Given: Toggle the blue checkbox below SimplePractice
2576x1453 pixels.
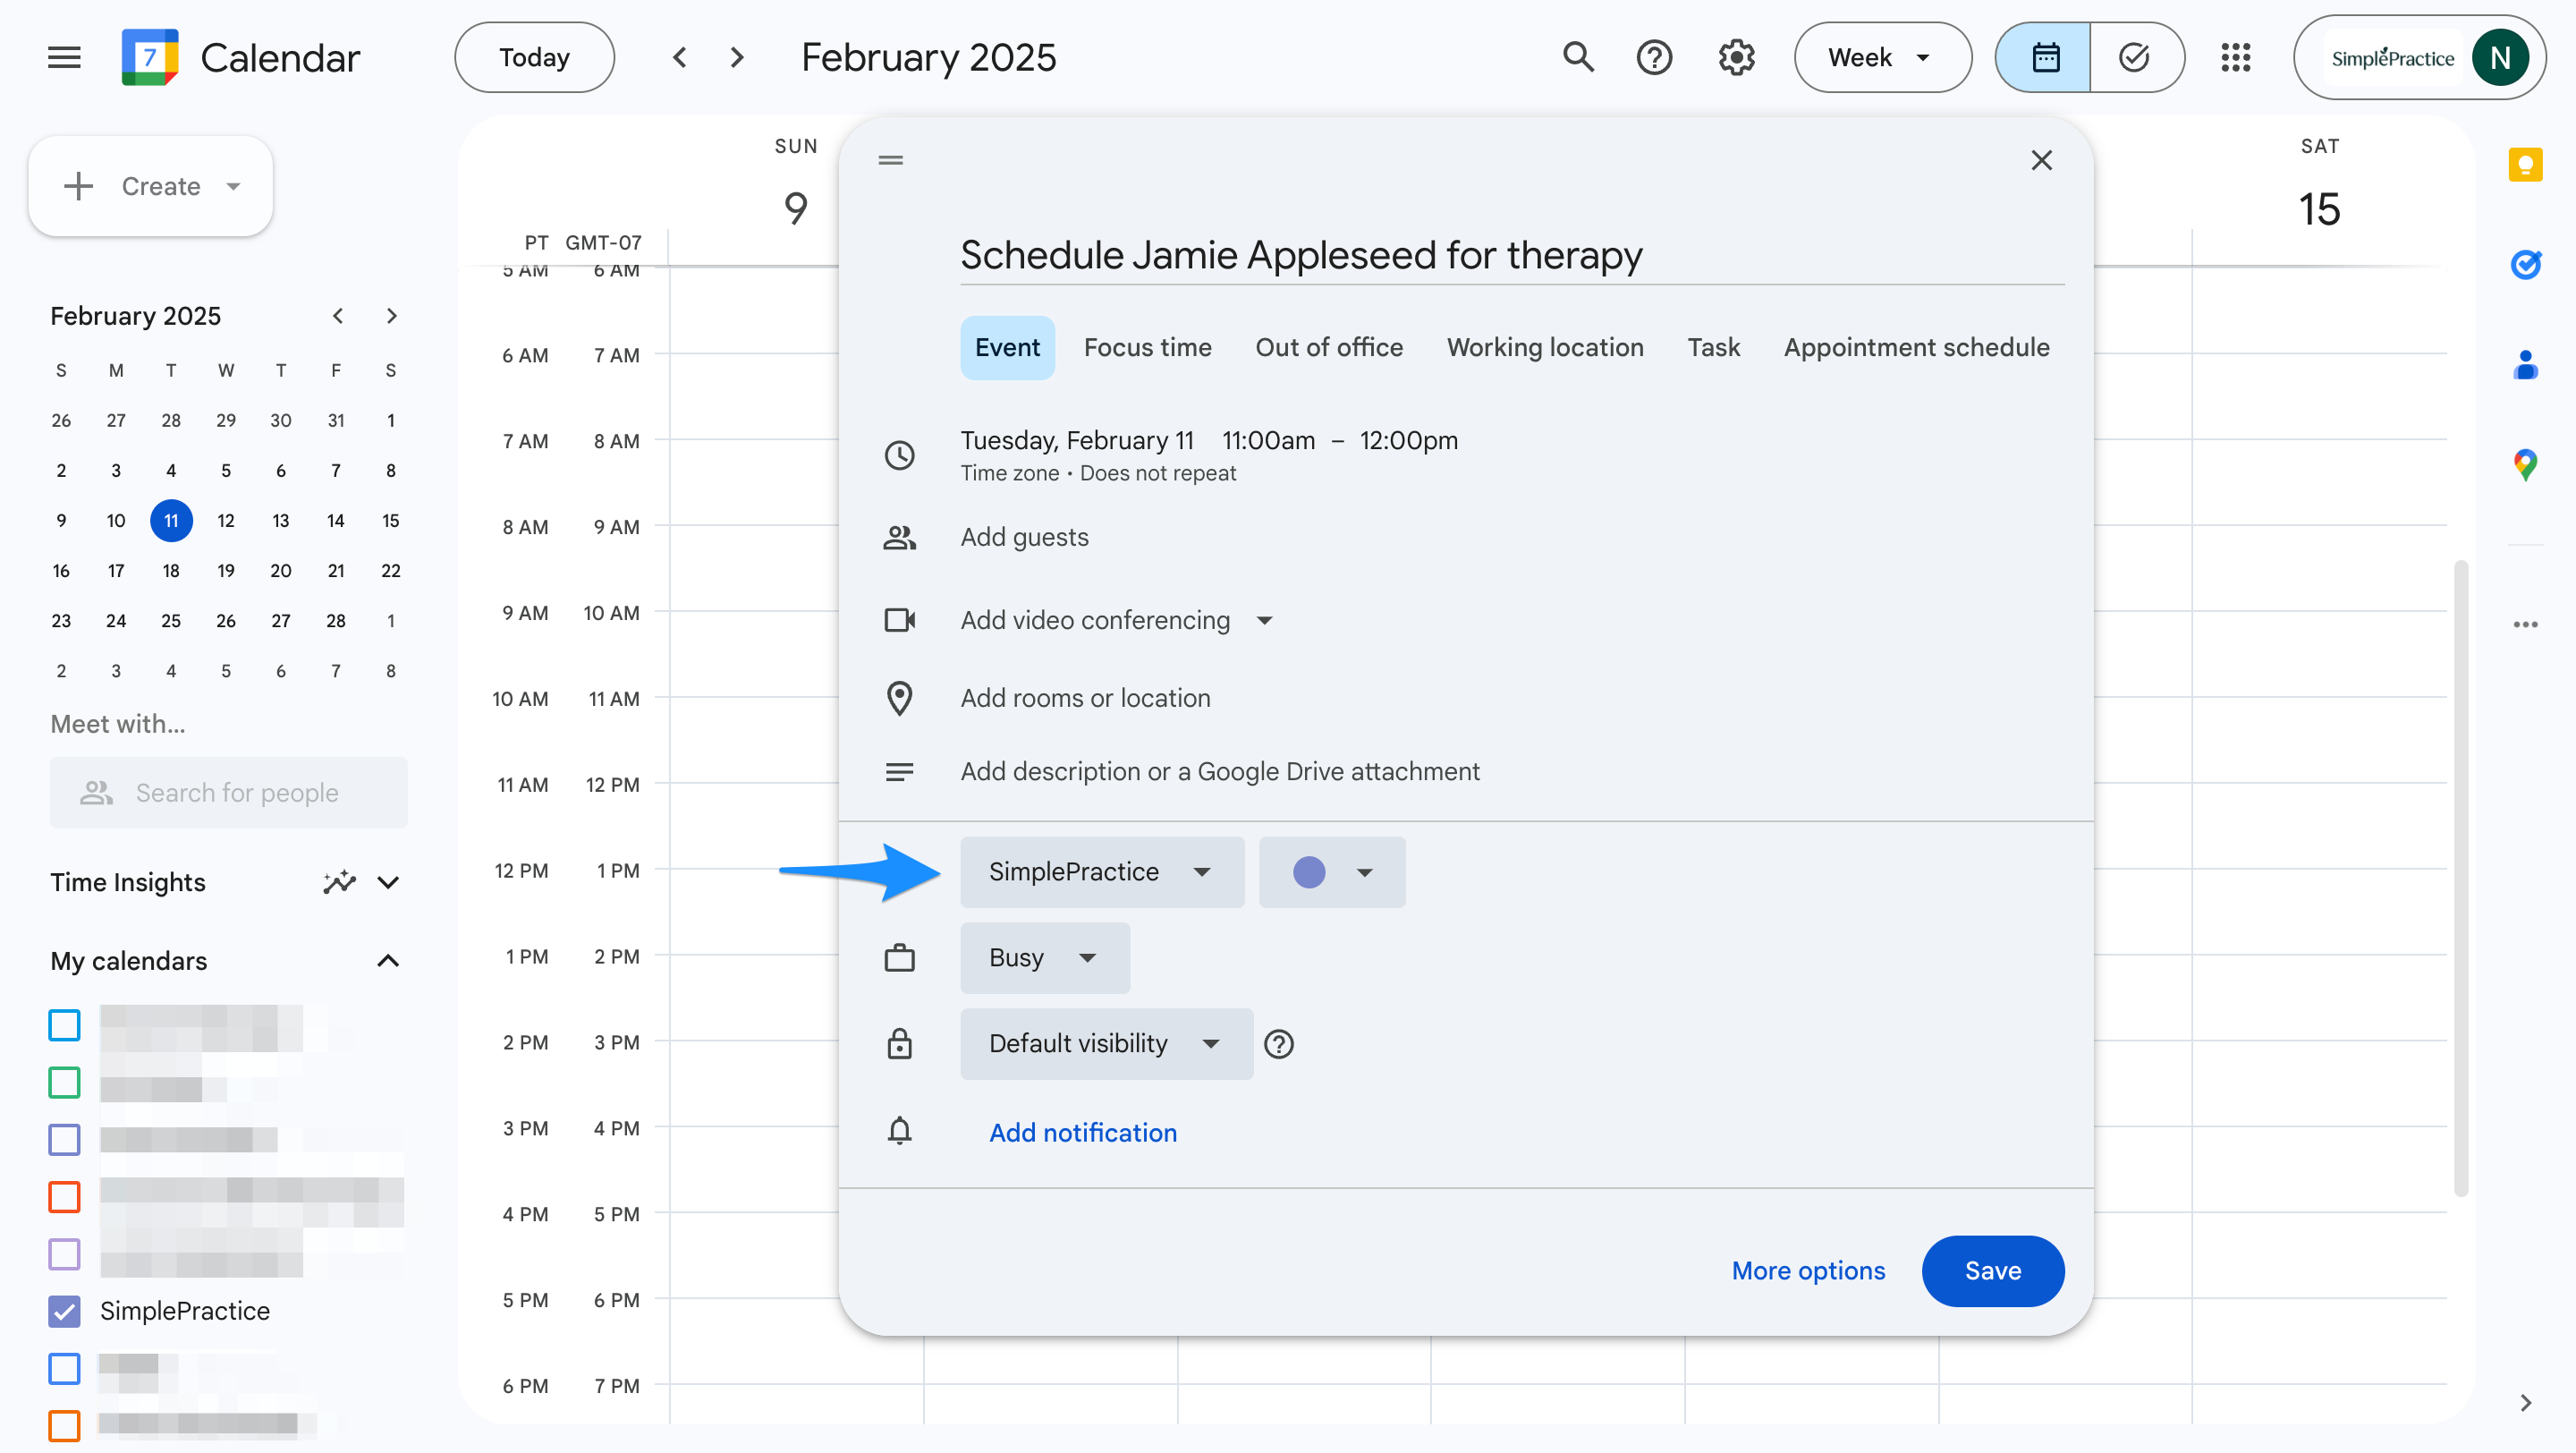Looking at the screenshot, I should pos(64,1367).
